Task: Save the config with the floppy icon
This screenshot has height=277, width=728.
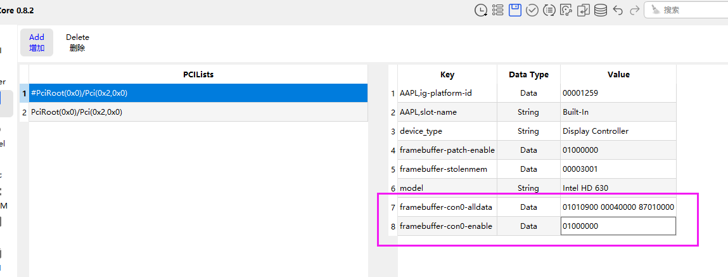Action: click(515, 10)
